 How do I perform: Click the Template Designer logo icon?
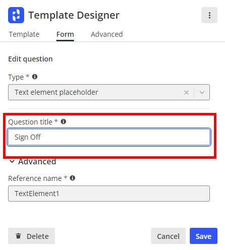click(16, 15)
